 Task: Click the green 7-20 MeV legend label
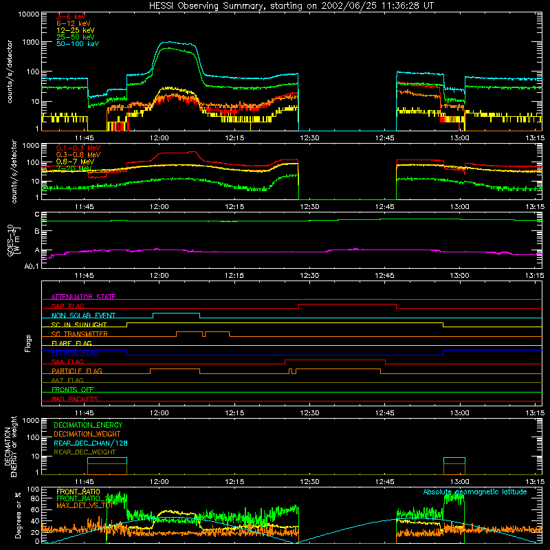pyautogui.click(x=74, y=168)
